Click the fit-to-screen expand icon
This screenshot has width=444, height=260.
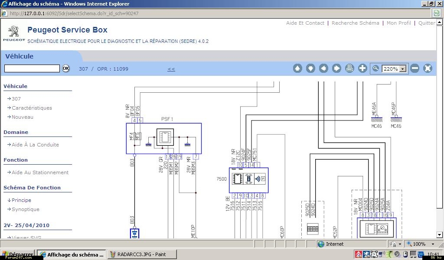(428, 68)
